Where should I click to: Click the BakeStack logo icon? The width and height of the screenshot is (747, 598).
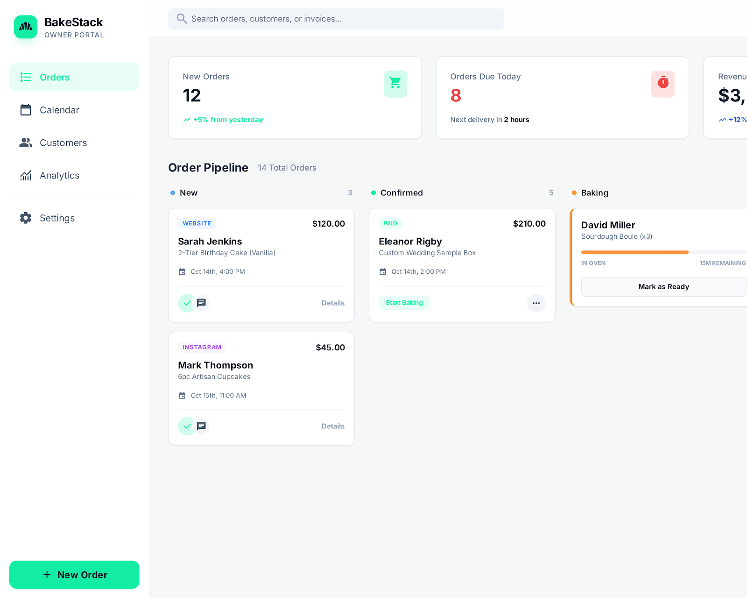coord(26,27)
